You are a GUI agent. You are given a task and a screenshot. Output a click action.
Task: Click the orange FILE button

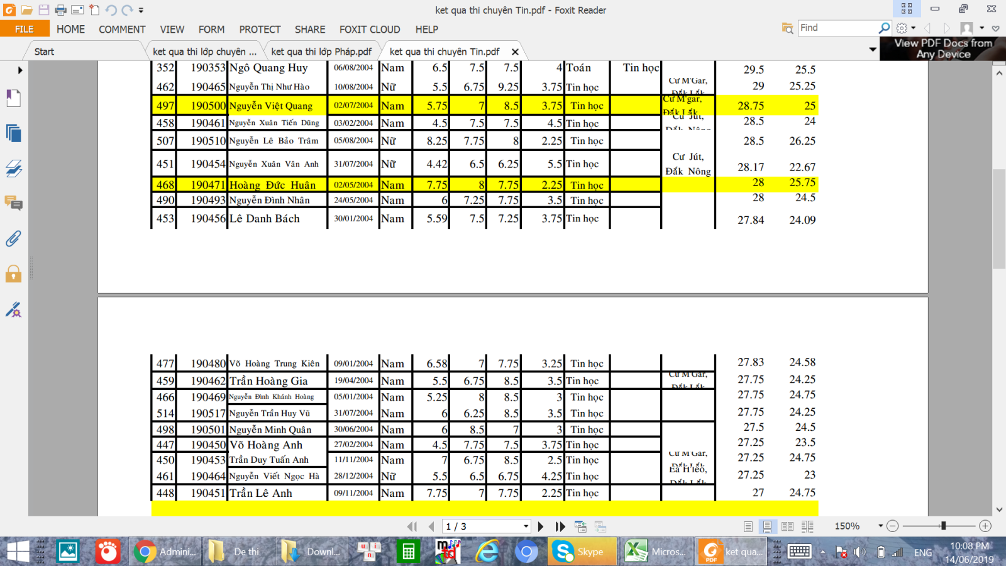(25, 29)
